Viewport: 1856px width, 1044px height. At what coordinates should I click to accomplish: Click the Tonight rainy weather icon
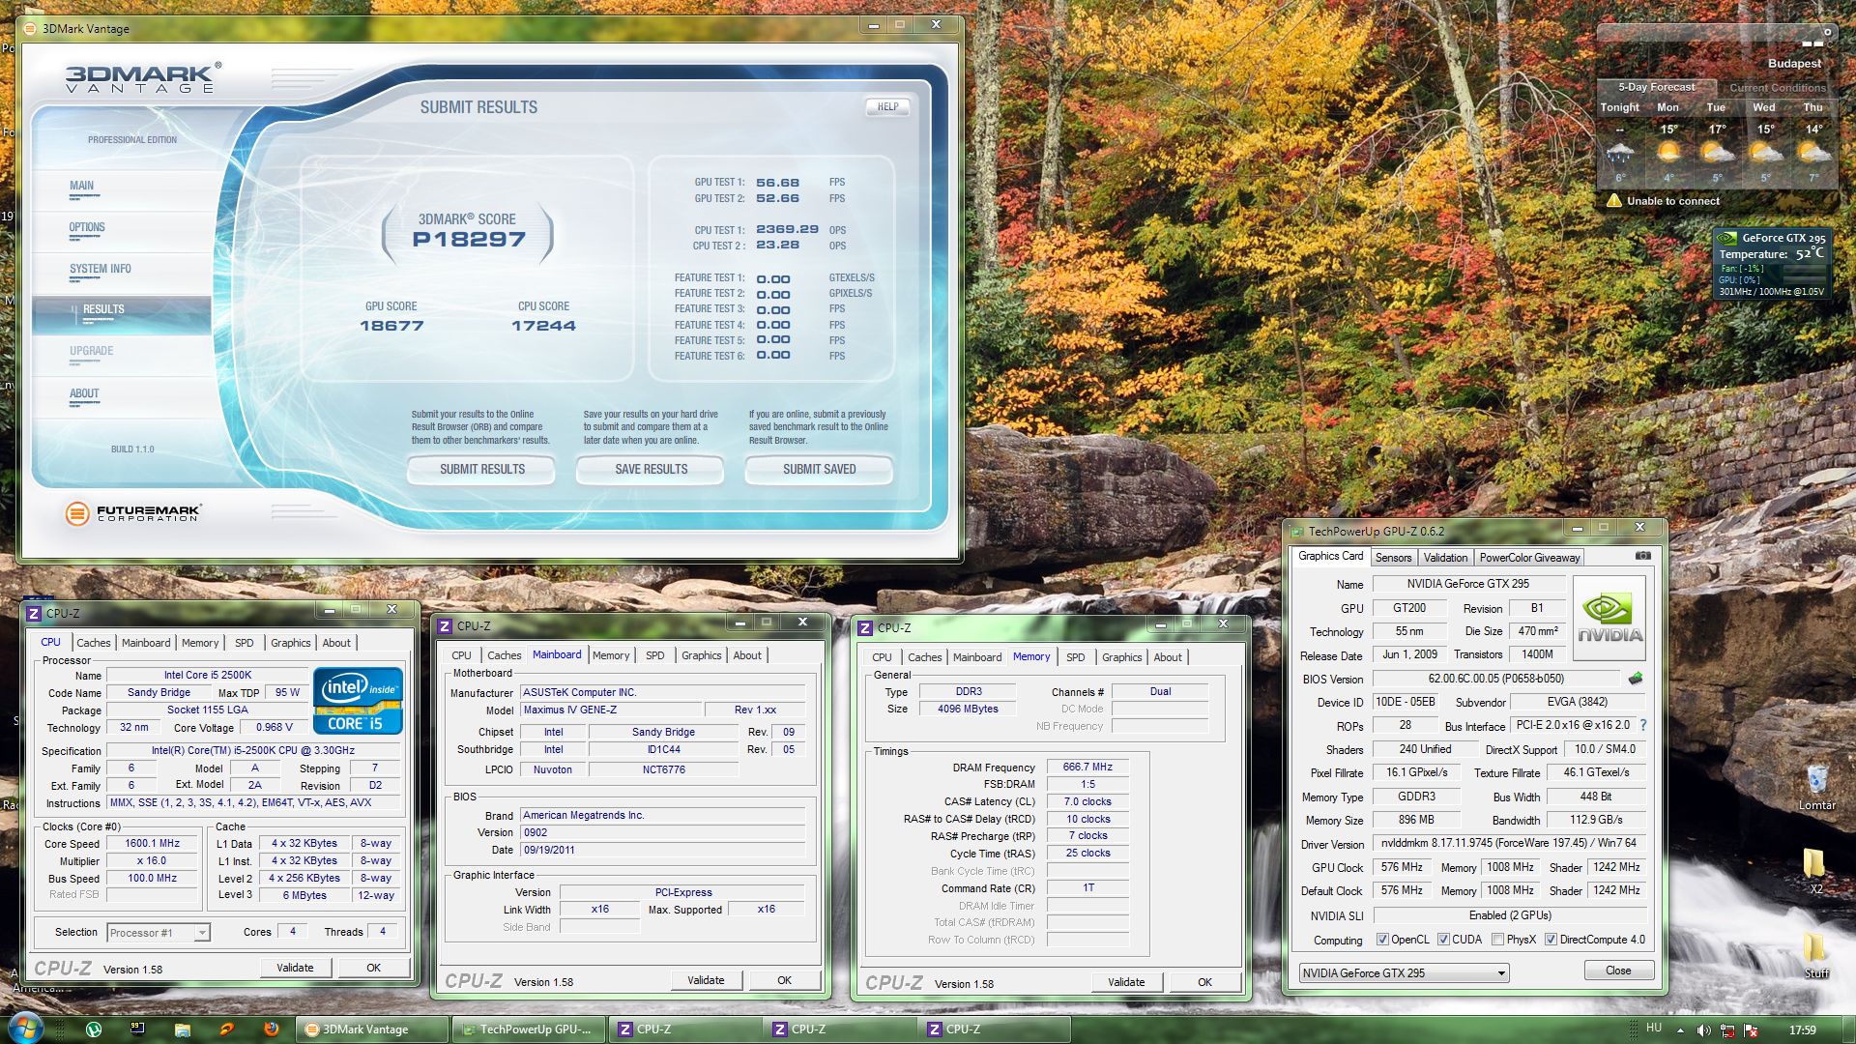click(x=1619, y=153)
